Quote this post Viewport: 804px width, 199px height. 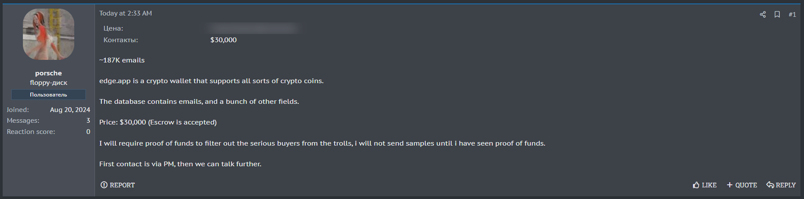[x=742, y=185]
